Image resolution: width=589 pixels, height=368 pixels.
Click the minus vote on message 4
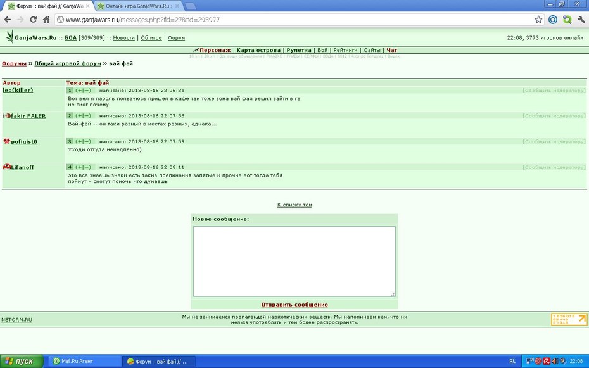tap(87, 167)
